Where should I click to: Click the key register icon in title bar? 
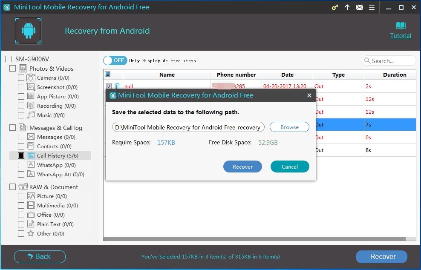coord(335,7)
